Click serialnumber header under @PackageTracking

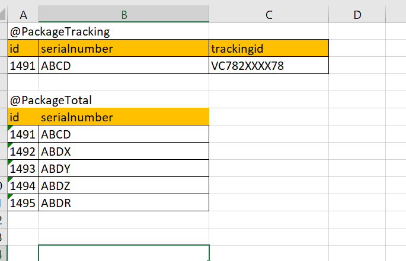[x=124, y=49]
